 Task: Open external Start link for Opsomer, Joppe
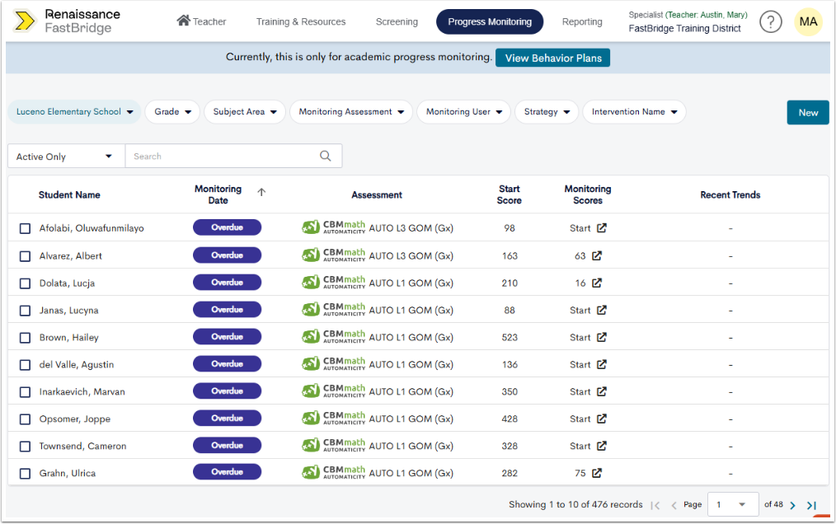602,419
